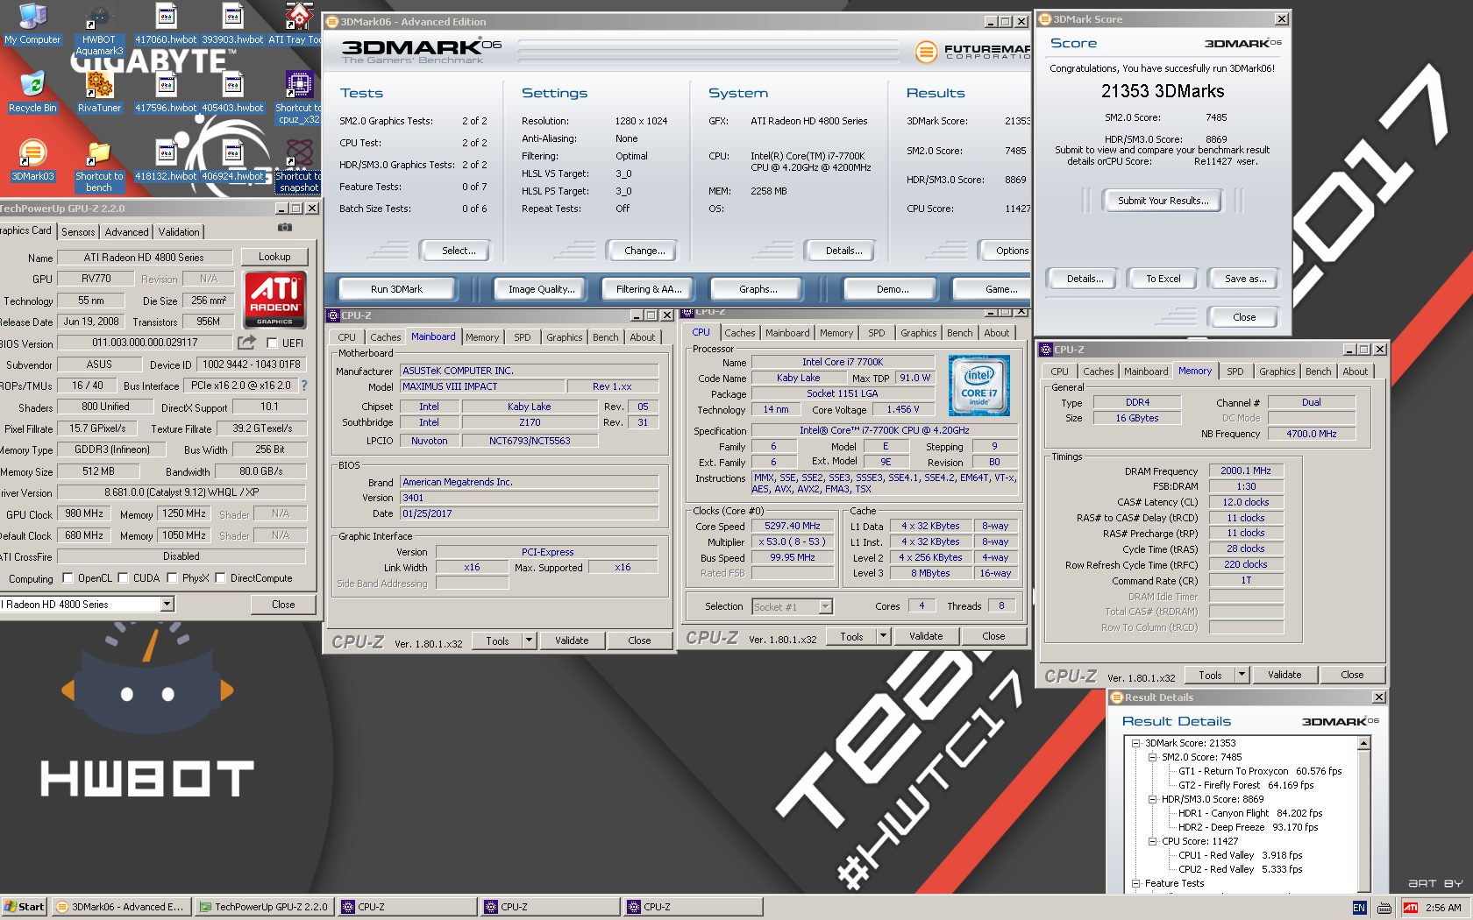Click GPU-Z screenshot camera icon
The image size is (1473, 920).
[x=285, y=227]
